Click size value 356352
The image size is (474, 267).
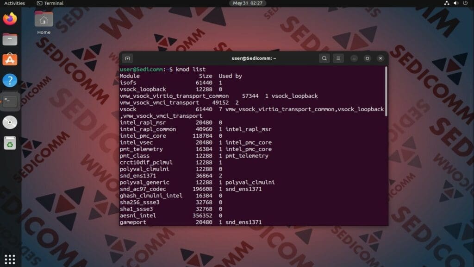(x=202, y=216)
